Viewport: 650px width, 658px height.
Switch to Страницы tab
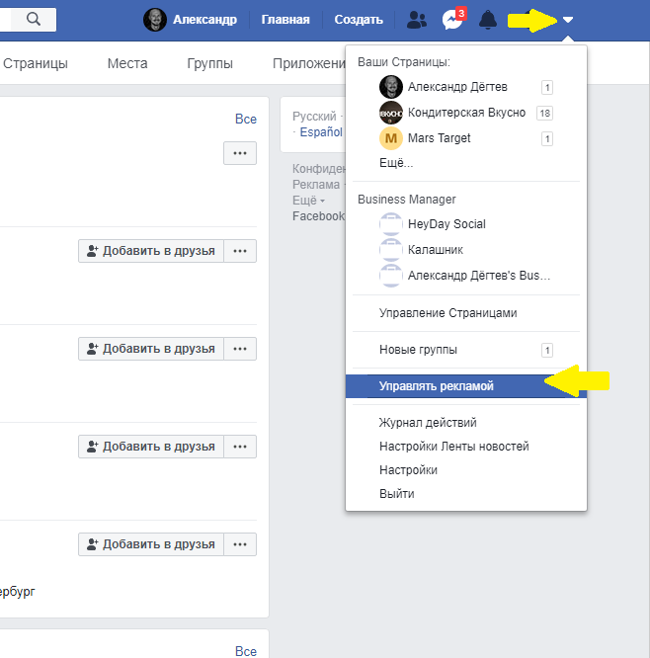pyautogui.click(x=36, y=63)
